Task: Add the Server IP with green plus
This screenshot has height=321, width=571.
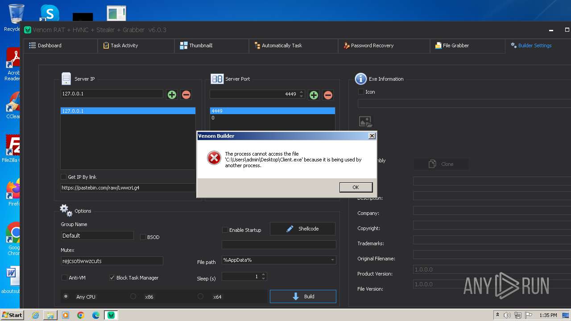Action: pos(172,95)
